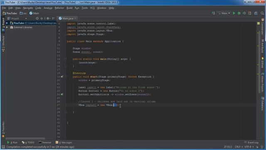Open the Event Log button

tap(251, 142)
